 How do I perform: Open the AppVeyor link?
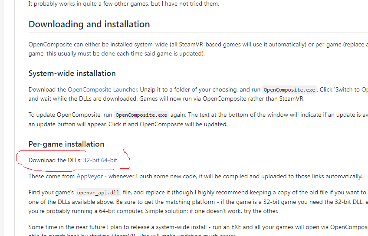pyautogui.click(x=90, y=177)
